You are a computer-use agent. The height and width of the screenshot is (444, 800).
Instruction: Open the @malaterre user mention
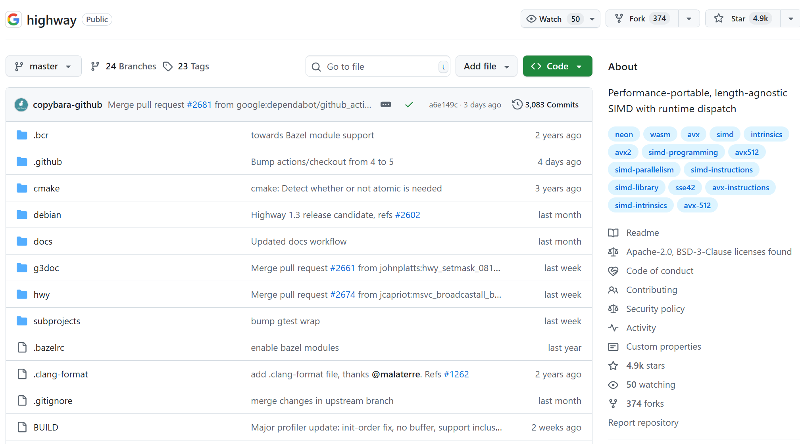click(x=396, y=374)
